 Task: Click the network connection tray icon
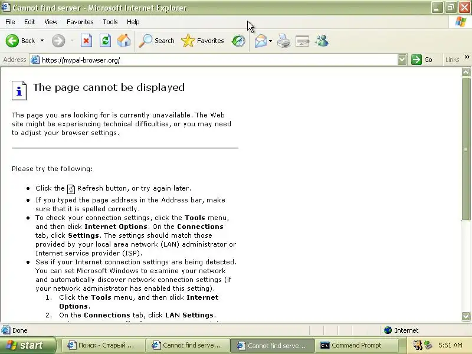[428, 345]
